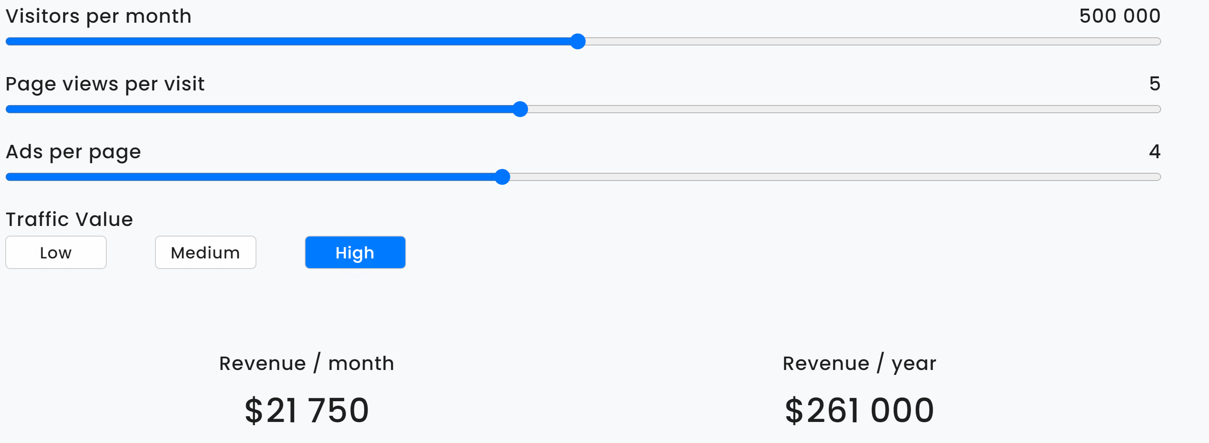Click the Page views per visit slider handle

(520, 109)
